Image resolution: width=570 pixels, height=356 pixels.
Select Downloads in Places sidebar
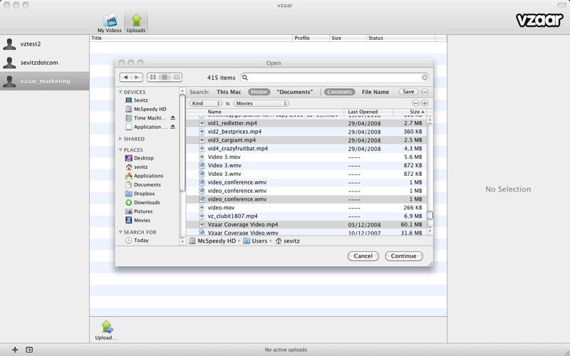[147, 202]
